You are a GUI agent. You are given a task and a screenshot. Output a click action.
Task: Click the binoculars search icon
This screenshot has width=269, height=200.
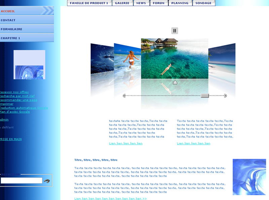tap(47, 181)
